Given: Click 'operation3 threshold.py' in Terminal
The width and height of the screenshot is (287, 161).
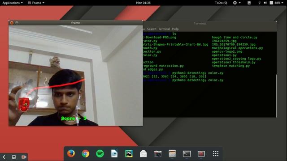Looking at the screenshot, I should click(234, 62).
